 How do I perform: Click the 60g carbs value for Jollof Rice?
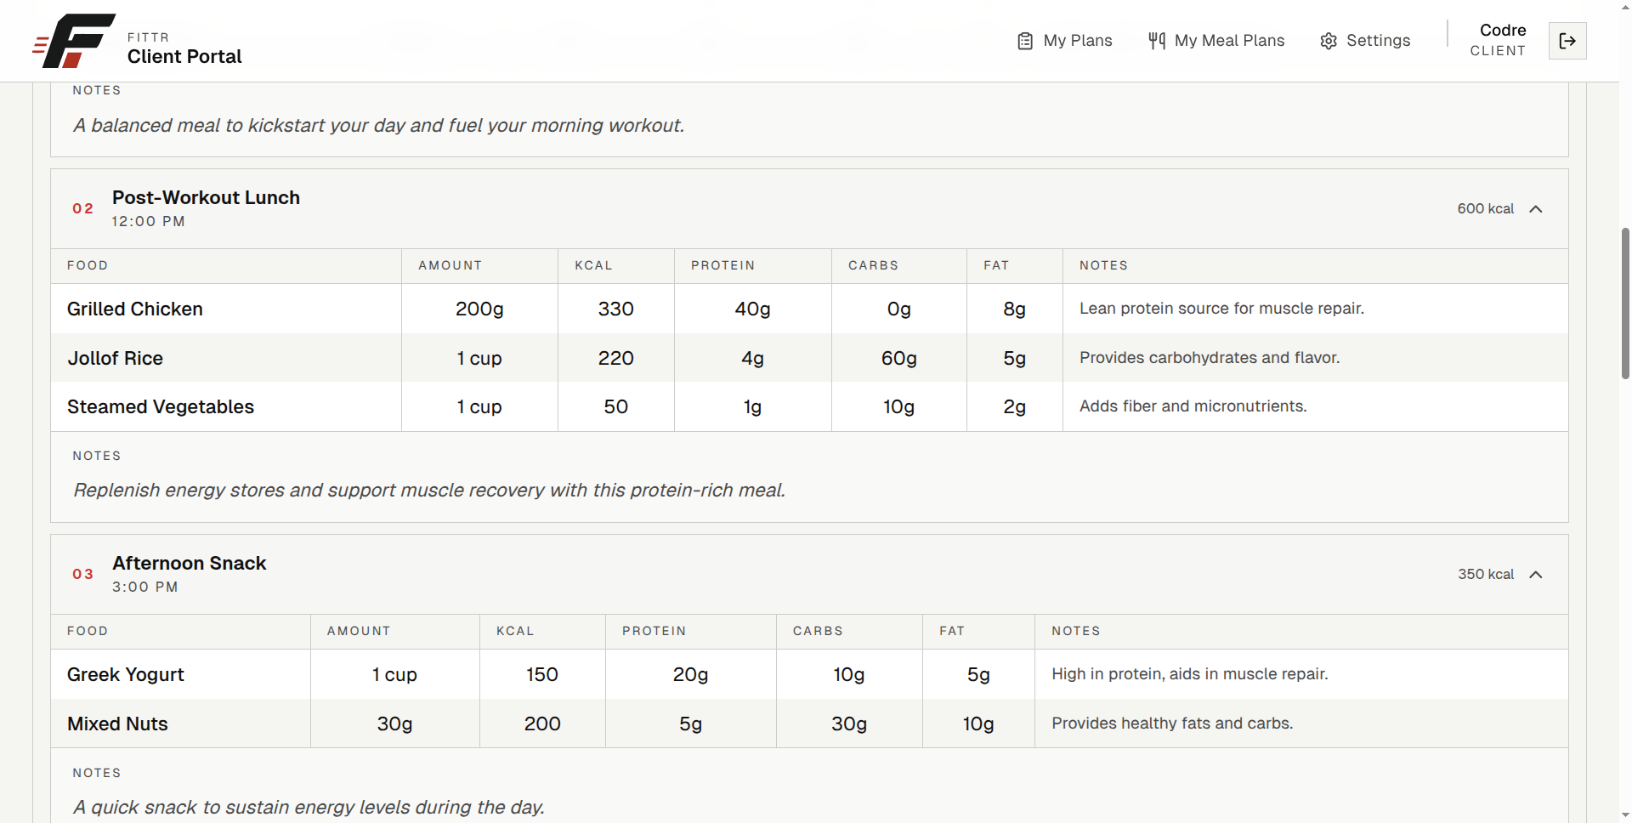coord(898,358)
